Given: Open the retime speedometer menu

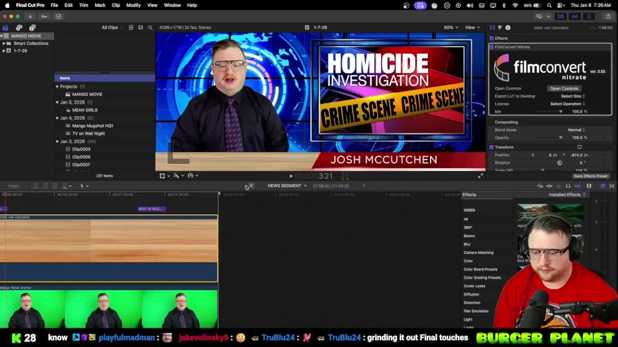Looking at the screenshot, I should tap(193, 176).
